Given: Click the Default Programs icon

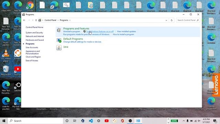Looking at the screenshot, I should click(59, 40).
